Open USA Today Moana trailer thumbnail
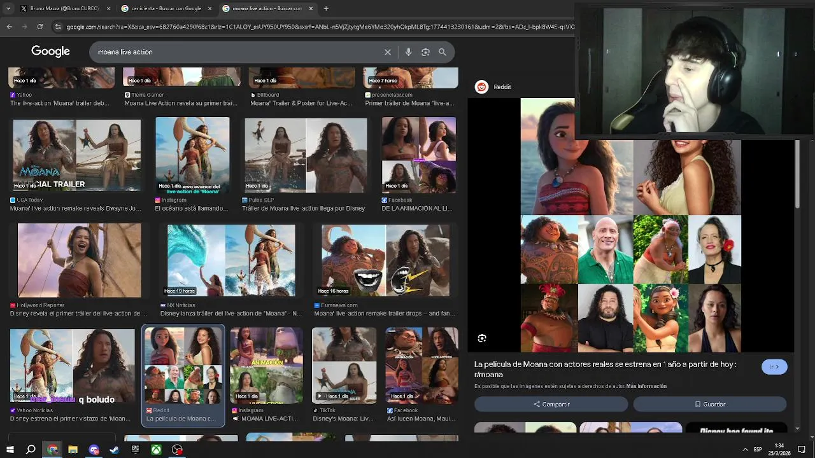 (77, 155)
